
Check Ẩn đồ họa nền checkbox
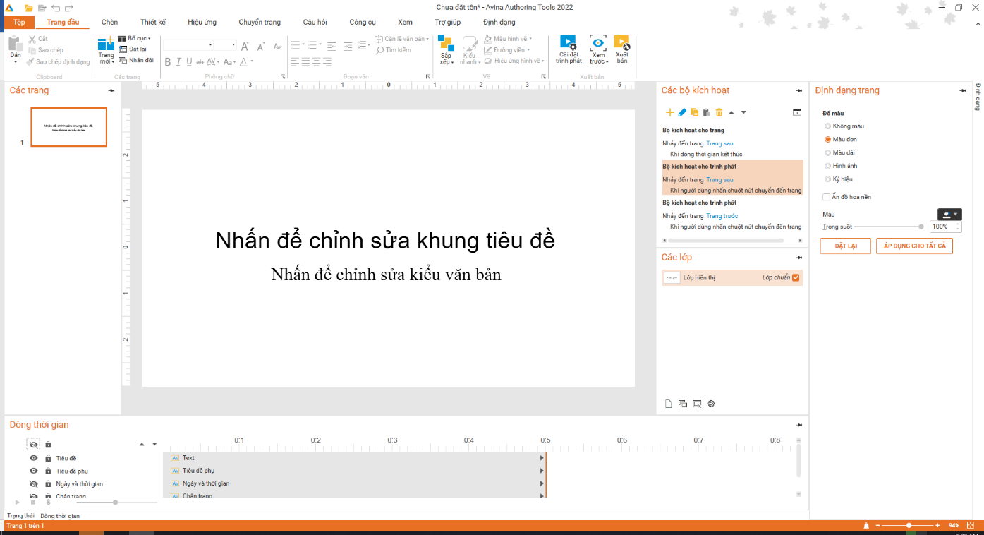click(827, 197)
